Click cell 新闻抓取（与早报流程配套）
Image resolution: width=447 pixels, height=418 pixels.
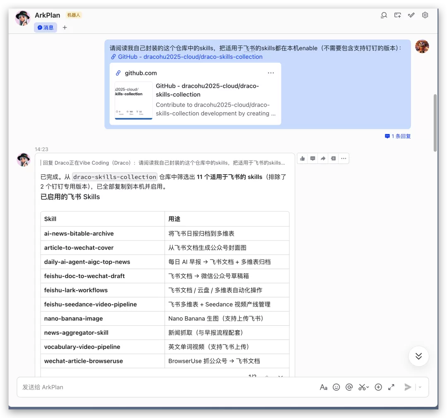tap(227, 333)
